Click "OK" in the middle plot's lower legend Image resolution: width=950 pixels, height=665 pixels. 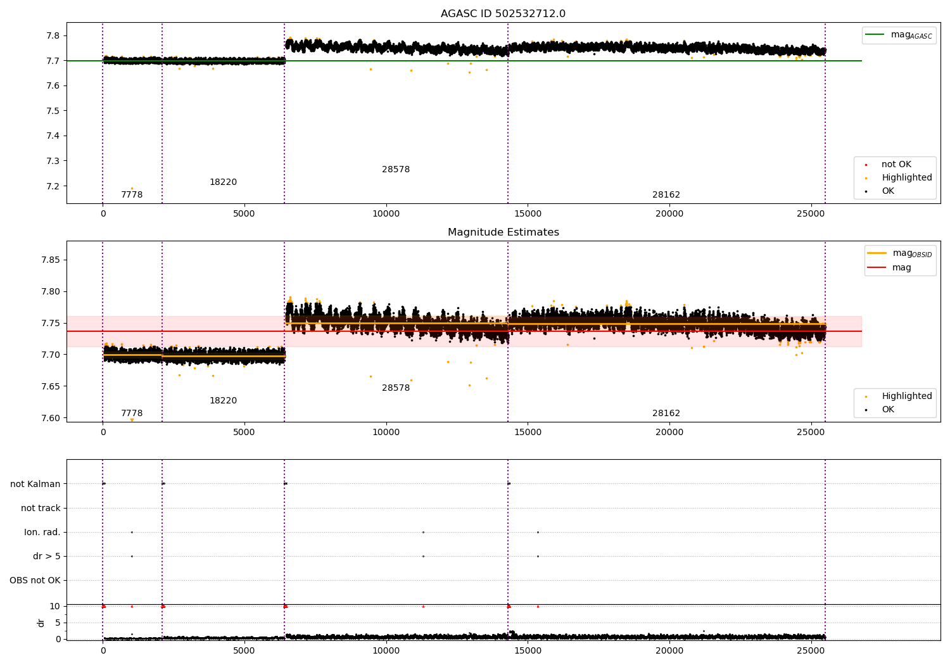(x=880, y=410)
